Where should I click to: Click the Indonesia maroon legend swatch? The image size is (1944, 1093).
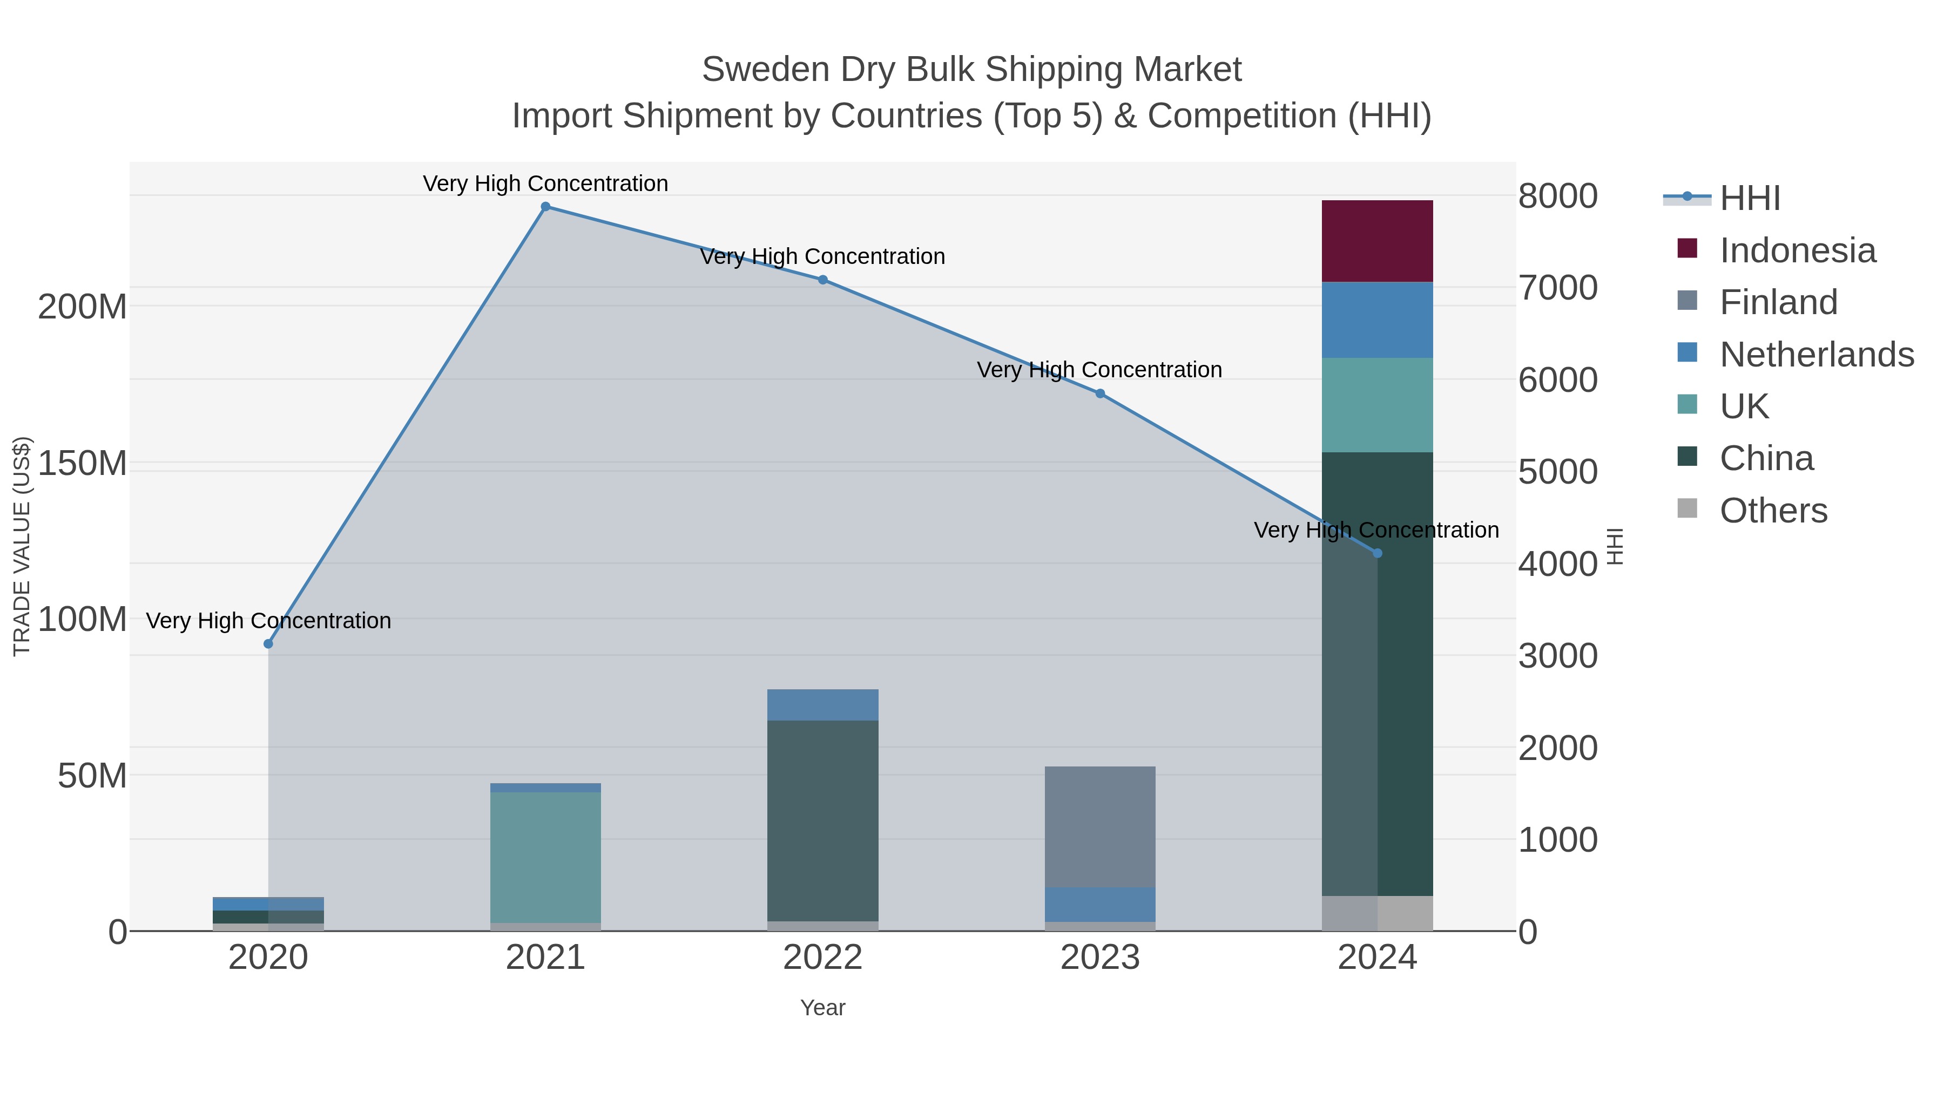1687,248
